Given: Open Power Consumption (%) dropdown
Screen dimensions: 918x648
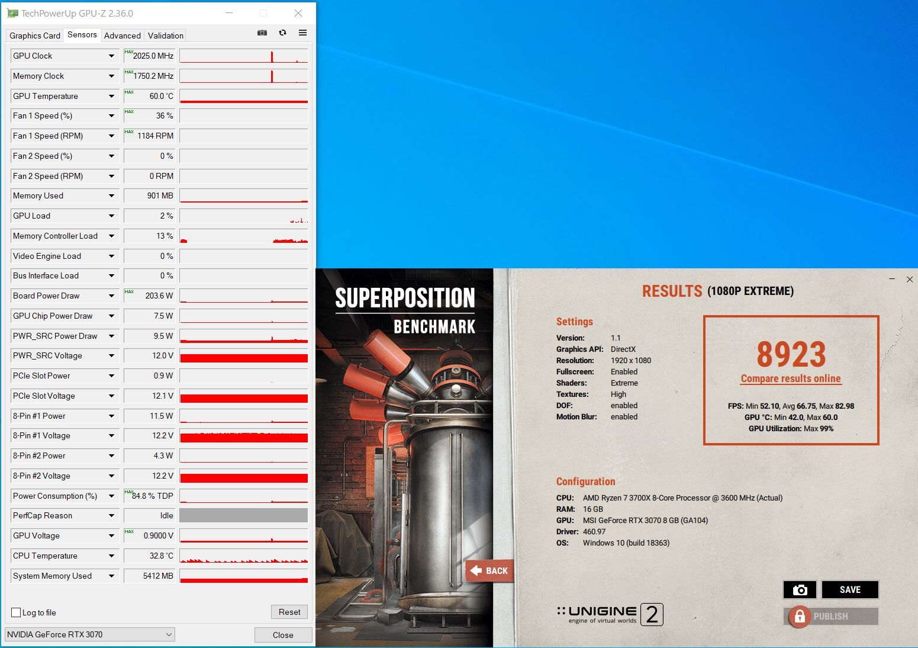Looking at the screenshot, I should [111, 496].
